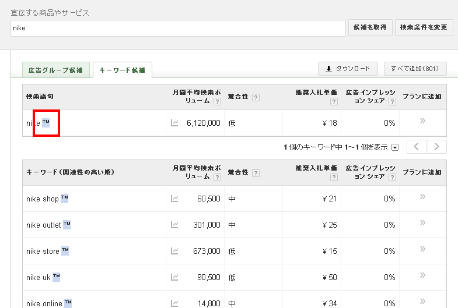The image size is (458, 308).
Task: Click the ¥50 suggested bid value
Action: coord(330,277)
